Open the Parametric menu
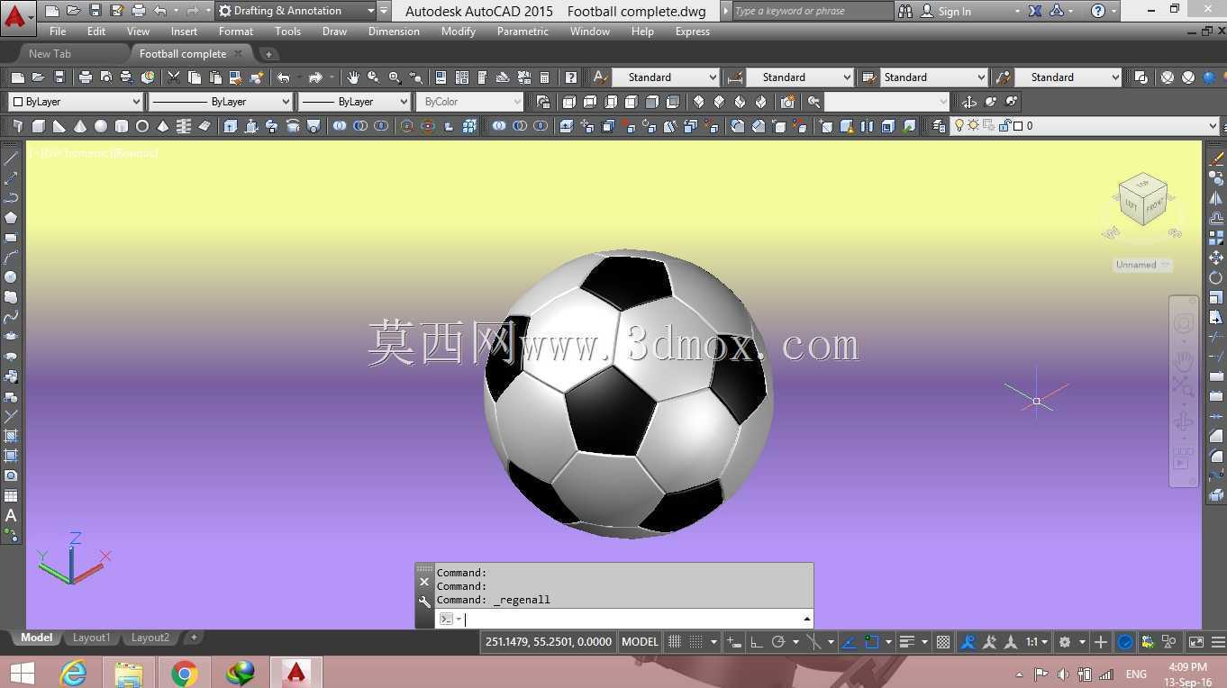 (x=523, y=32)
